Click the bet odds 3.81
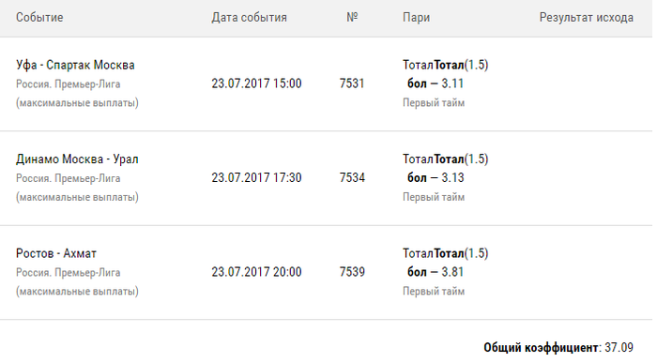 (x=452, y=272)
